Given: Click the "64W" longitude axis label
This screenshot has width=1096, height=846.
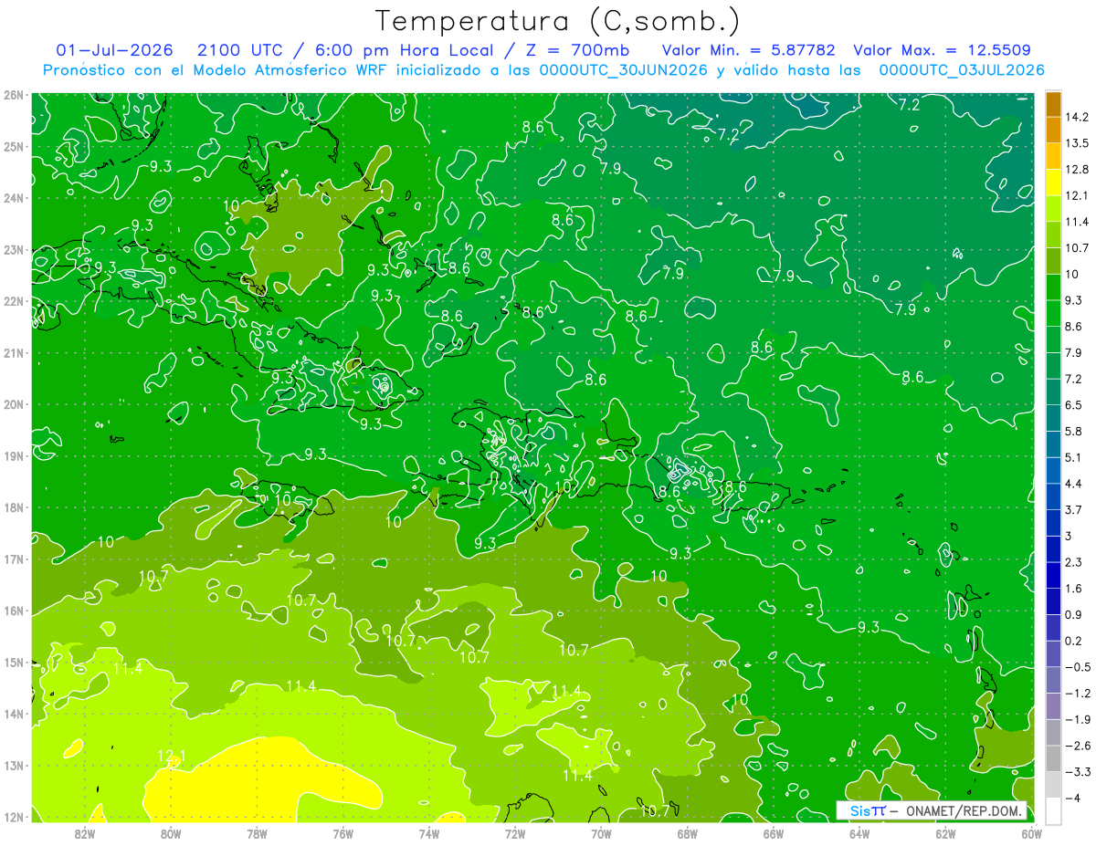Looking at the screenshot, I should coord(859,833).
